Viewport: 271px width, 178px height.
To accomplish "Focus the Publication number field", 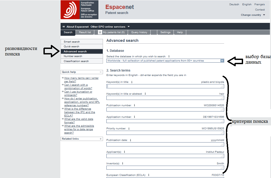I will (165, 110).
